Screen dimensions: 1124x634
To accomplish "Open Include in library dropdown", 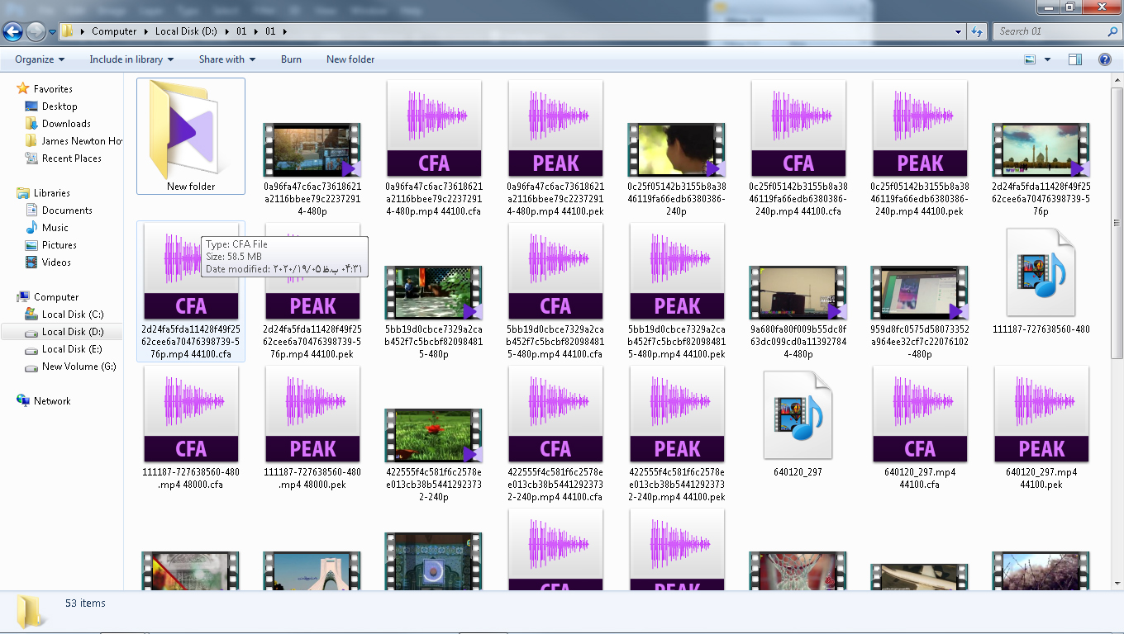I will tap(131, 59).
